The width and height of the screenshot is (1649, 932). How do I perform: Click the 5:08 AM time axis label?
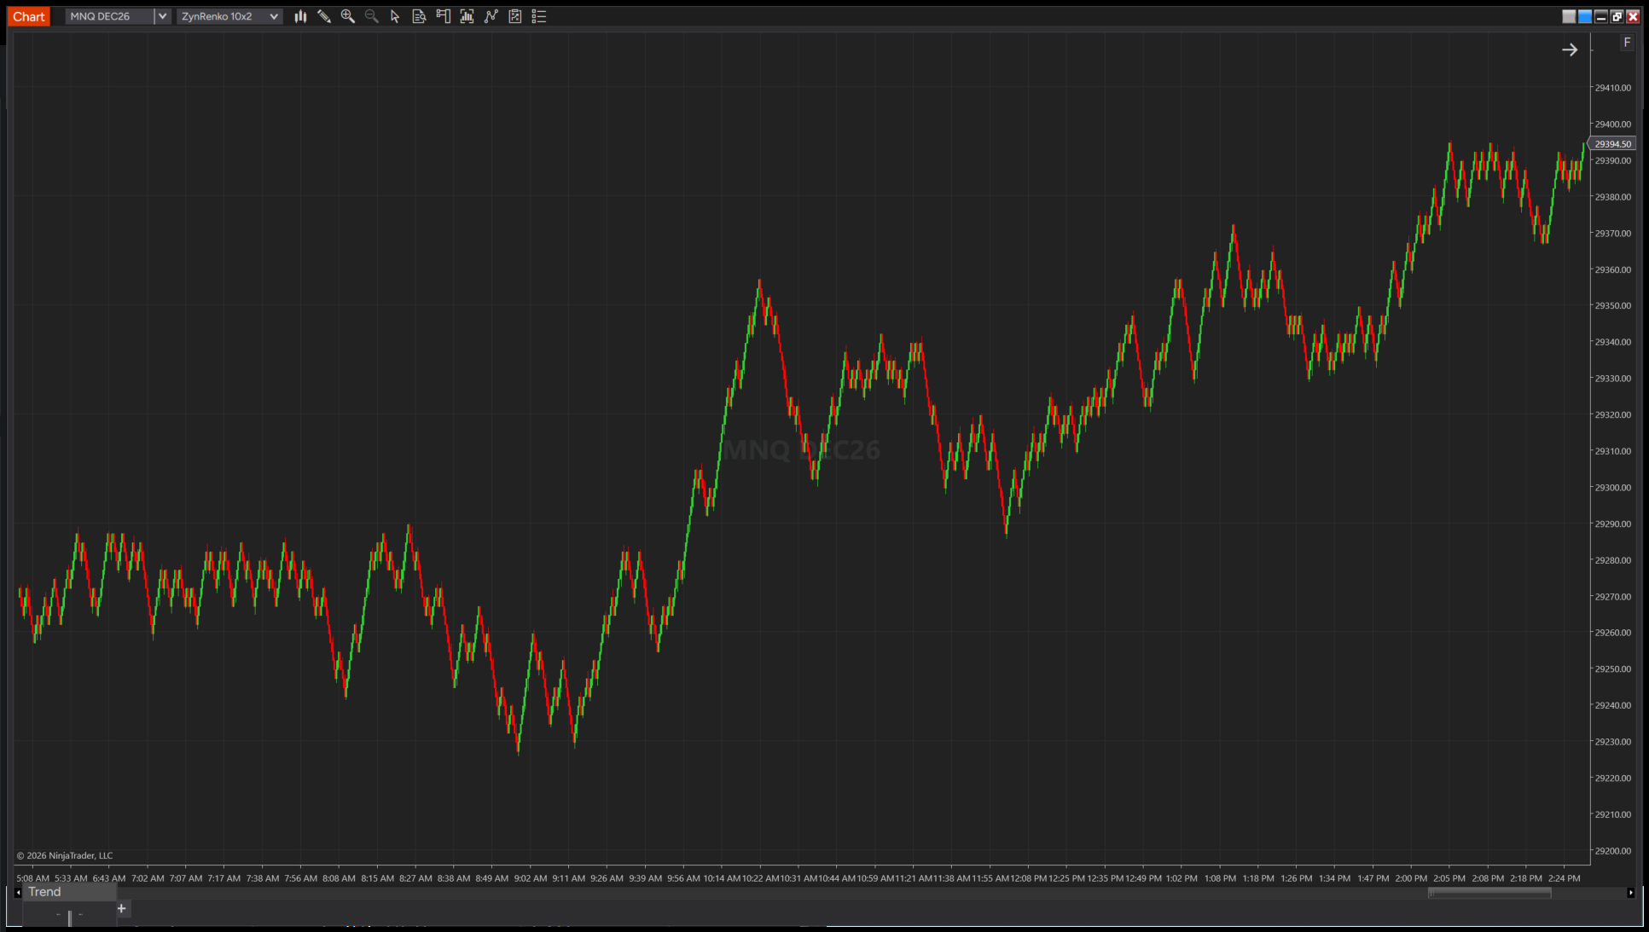tap(33, 878)
